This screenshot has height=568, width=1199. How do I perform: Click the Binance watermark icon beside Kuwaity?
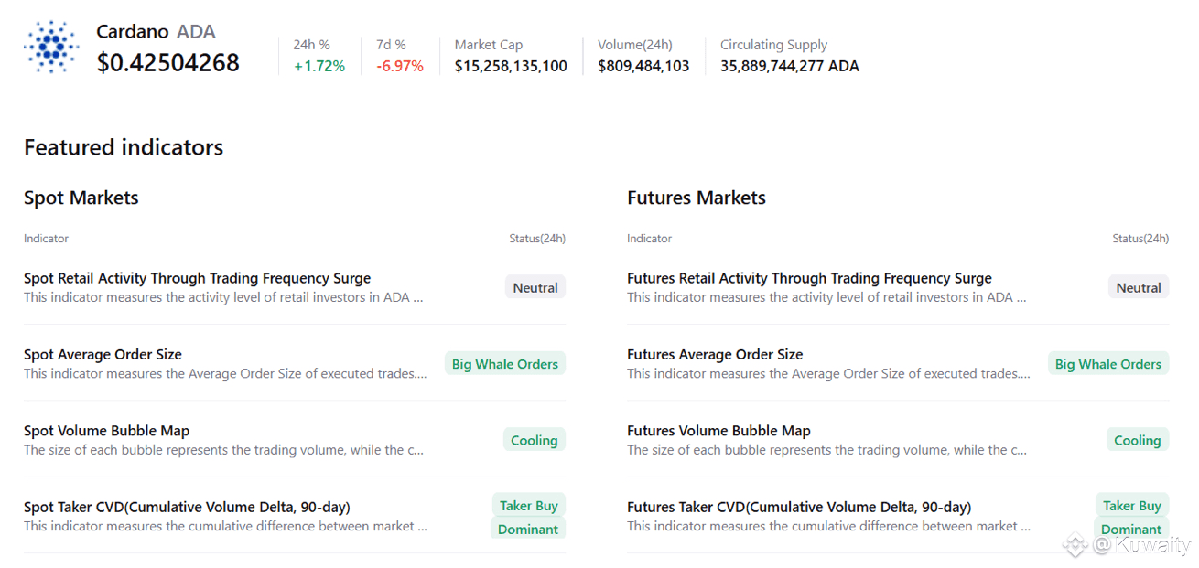pos(1075,546)
